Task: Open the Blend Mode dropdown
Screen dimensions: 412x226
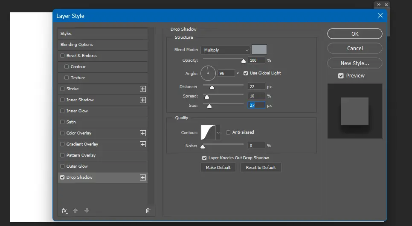Action: [x=225, y=50]
